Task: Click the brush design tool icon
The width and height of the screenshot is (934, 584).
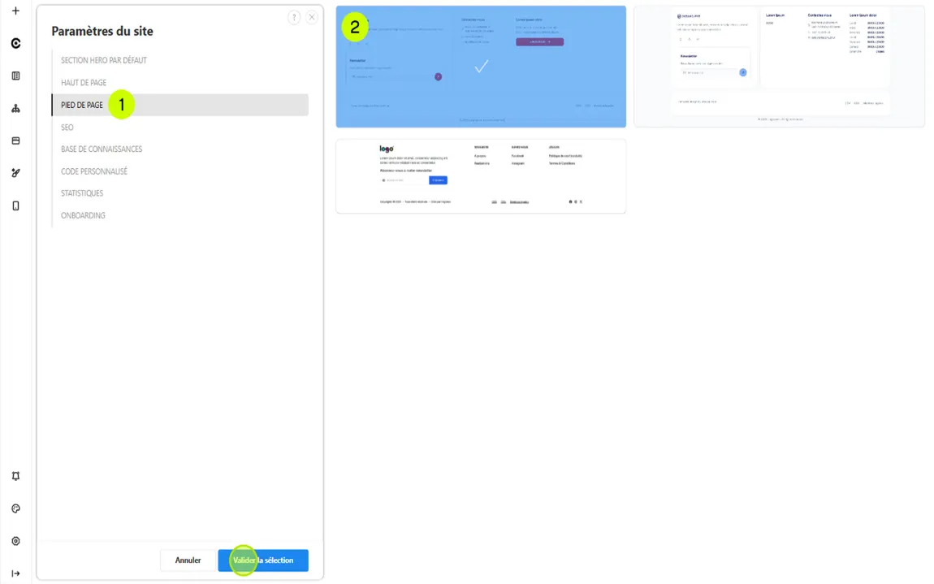Action: (x=15, y=173)
